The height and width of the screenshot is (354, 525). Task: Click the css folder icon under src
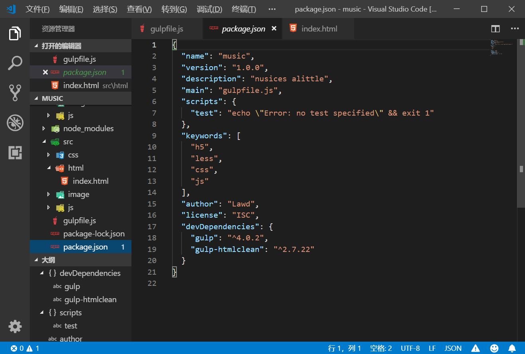click(x=60, y=155)
